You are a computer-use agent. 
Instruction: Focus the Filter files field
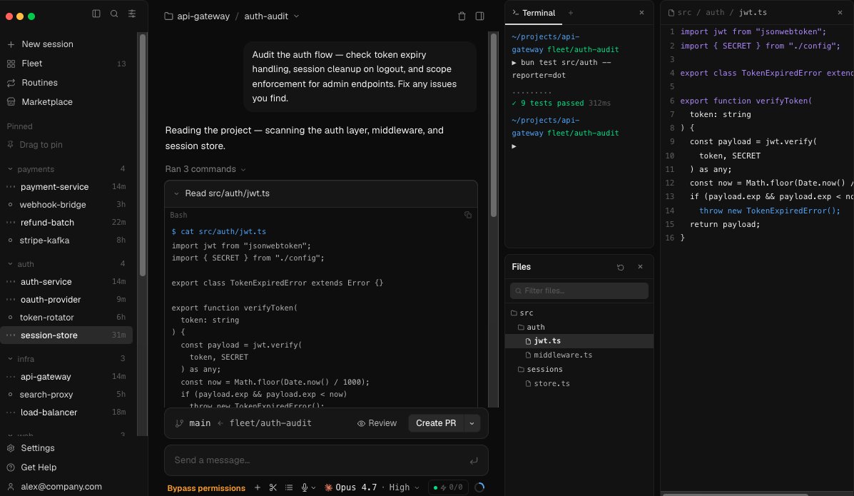click(579, 291)
